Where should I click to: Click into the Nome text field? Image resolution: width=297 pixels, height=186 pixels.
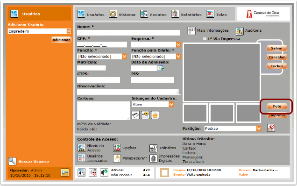(128, 33)
